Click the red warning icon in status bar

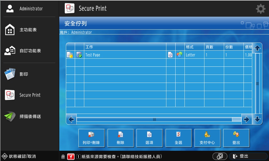tap(70, 157)
